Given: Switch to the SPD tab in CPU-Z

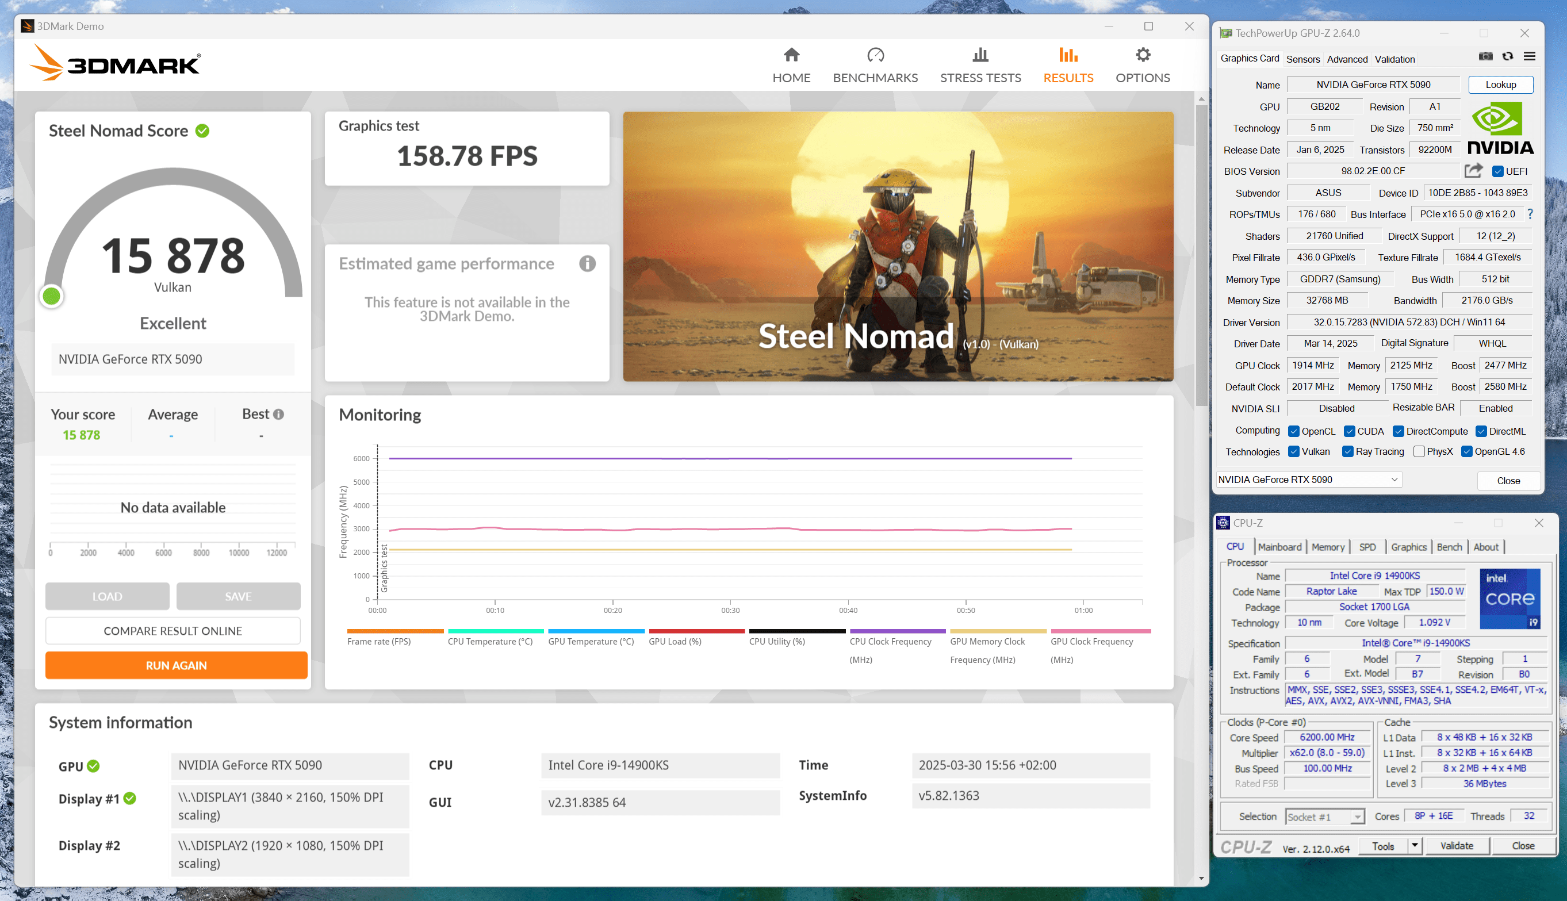Looking at the screenshot, I should pyautogui.click(x=1367, y=547).
